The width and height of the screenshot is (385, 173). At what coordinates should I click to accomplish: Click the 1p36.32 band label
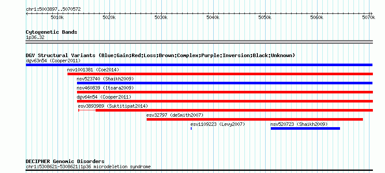(x=35, y=38)
